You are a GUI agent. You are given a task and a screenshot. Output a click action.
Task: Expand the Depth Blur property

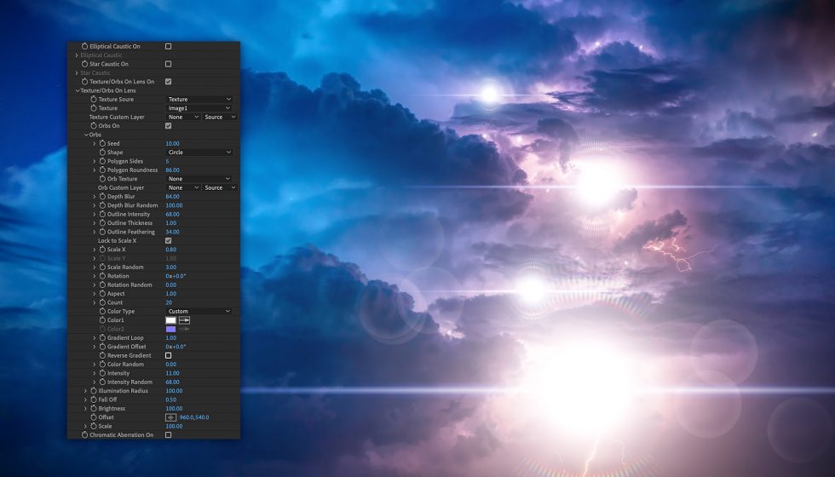pyautogui.click(x=95, y=197)
